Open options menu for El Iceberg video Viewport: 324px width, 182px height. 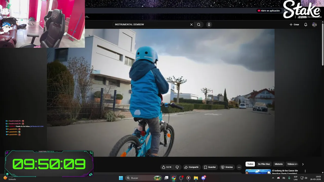pyautogui.click(x=305, y=171)
